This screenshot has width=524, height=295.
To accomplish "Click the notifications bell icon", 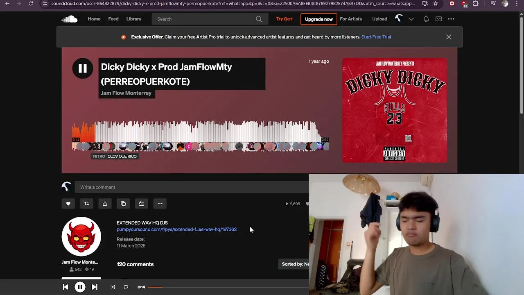I will [426, 19].
